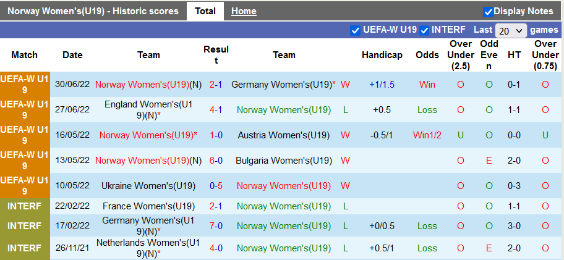Toggle the Display Notes checkbox

[488, 12]
